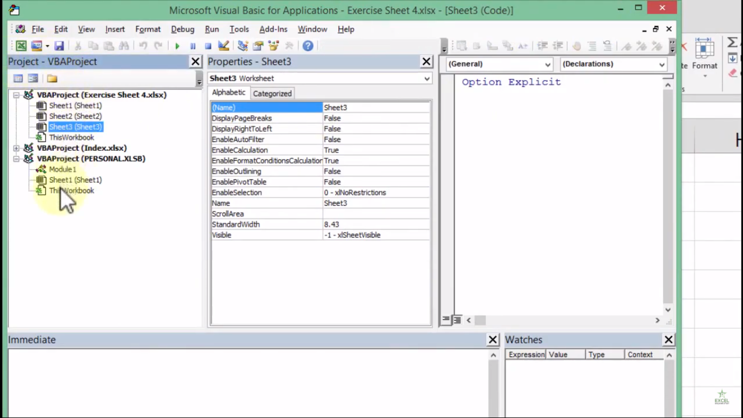Click the Comment Block icon
Screen dimensions: 743x418
(592, 46)
